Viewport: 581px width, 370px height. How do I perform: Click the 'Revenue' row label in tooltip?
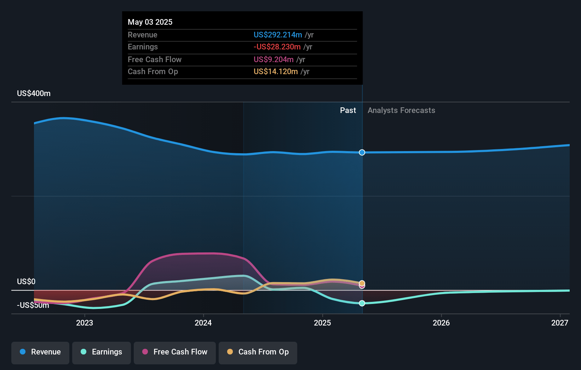click(x=143, y=35)
